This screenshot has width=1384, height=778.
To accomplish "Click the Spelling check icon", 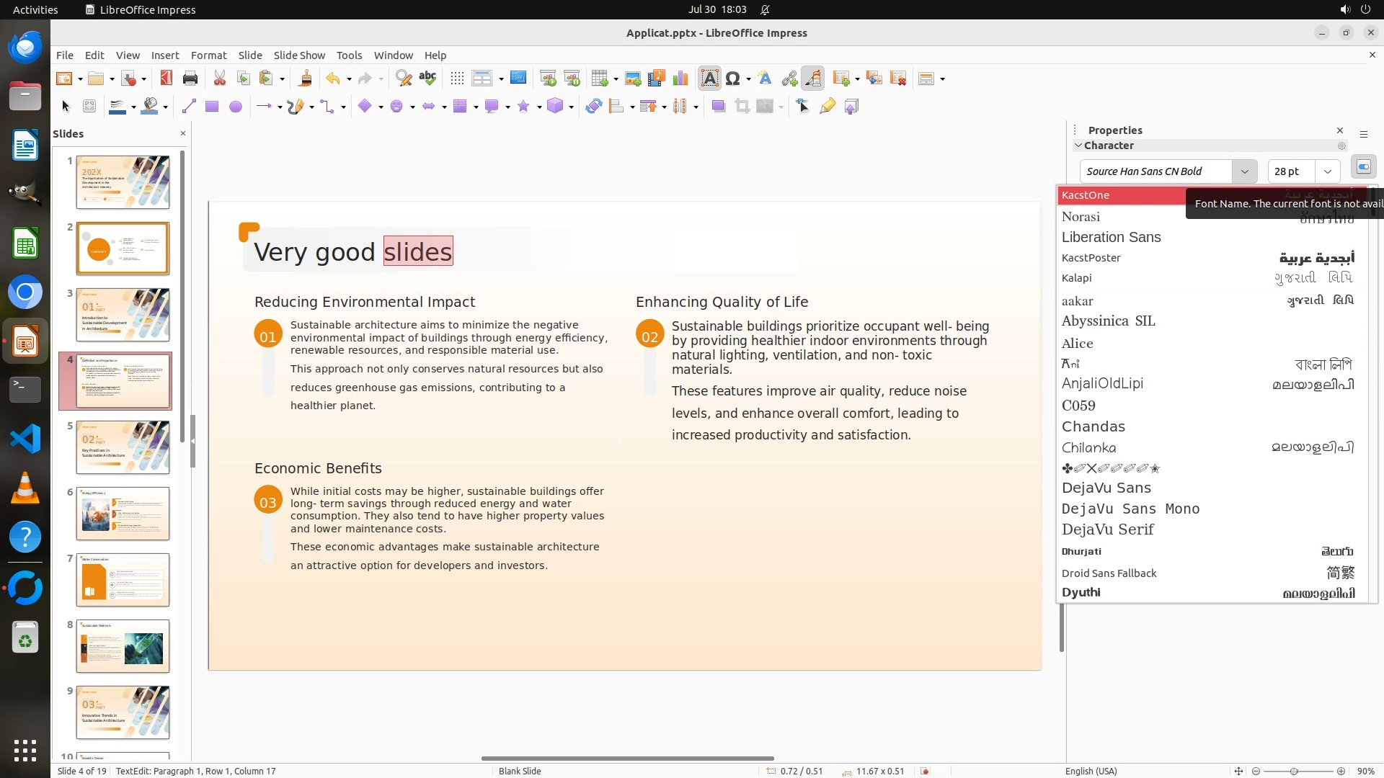I will pyautogui.click(x=427, y=79).
